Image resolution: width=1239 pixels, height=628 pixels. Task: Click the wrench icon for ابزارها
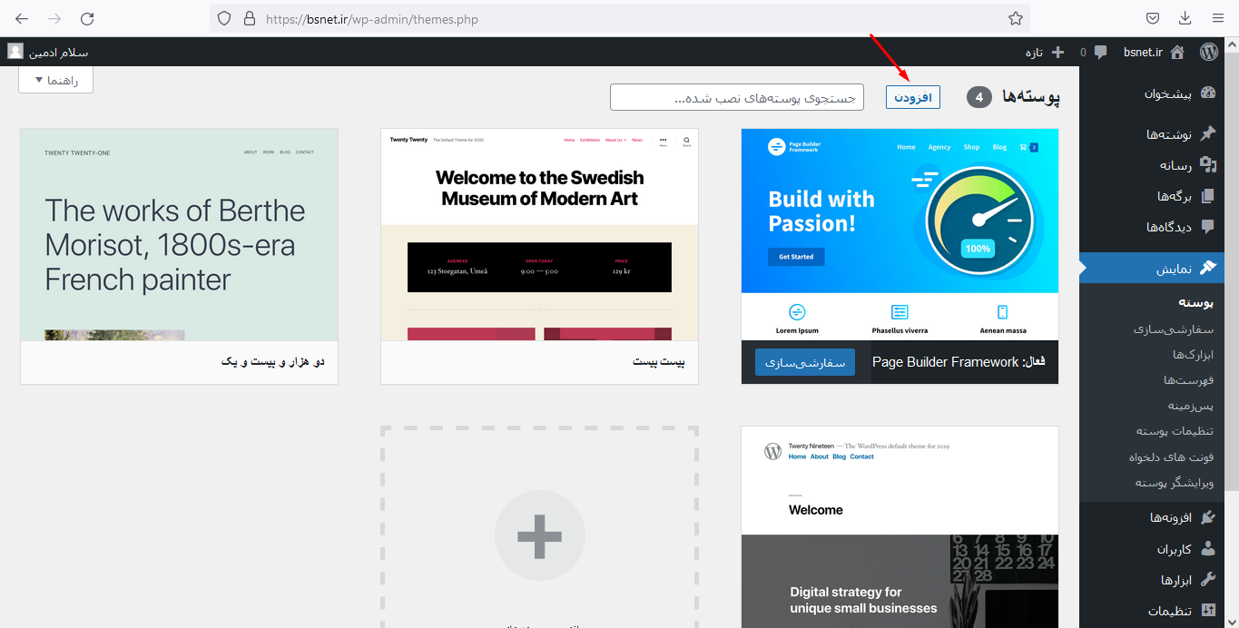(1207, 579)
